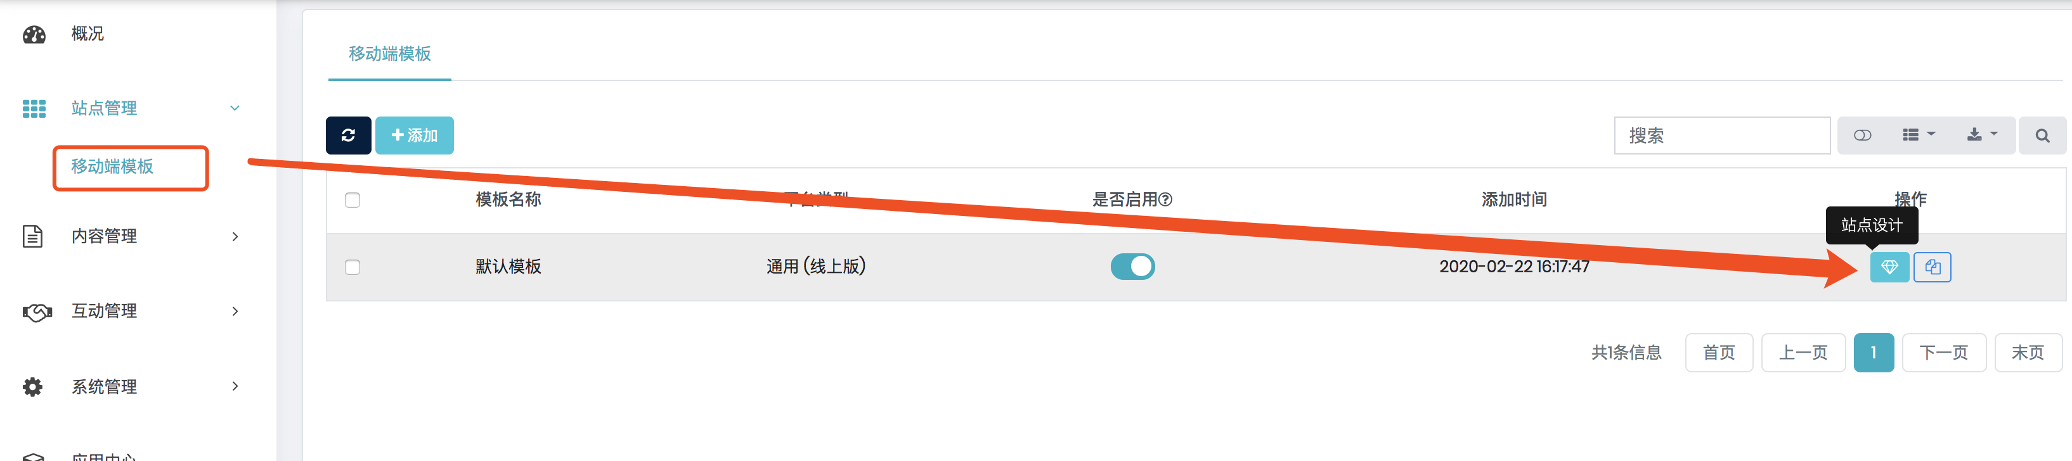
Task: Tick the 默认模板 row checkbox
Action: click(353, 267)
